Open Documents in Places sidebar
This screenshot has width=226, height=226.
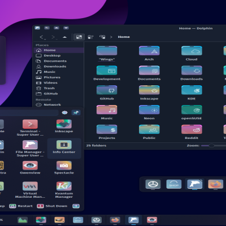click(x=59, y=61)
